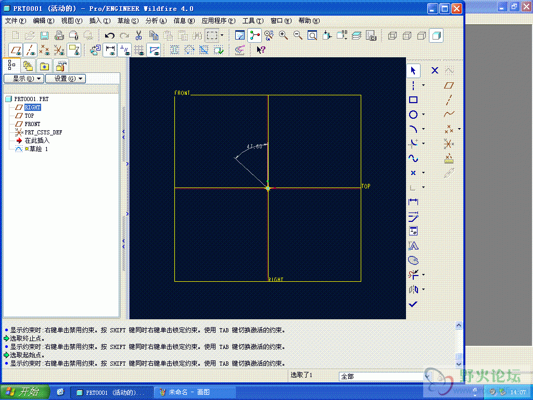Expand the trim tool flyout arrow
The height and width of the screenshot is (400, 533).
[x=424, y=275]
